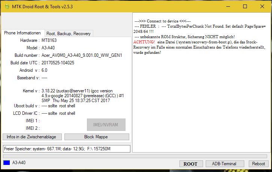This screenshot has height=172, width=272.
Task: Select build number Acer_AV0M0_A3-A40_9.001.00_WW_GEN1
Action: [x=82, y=55]
